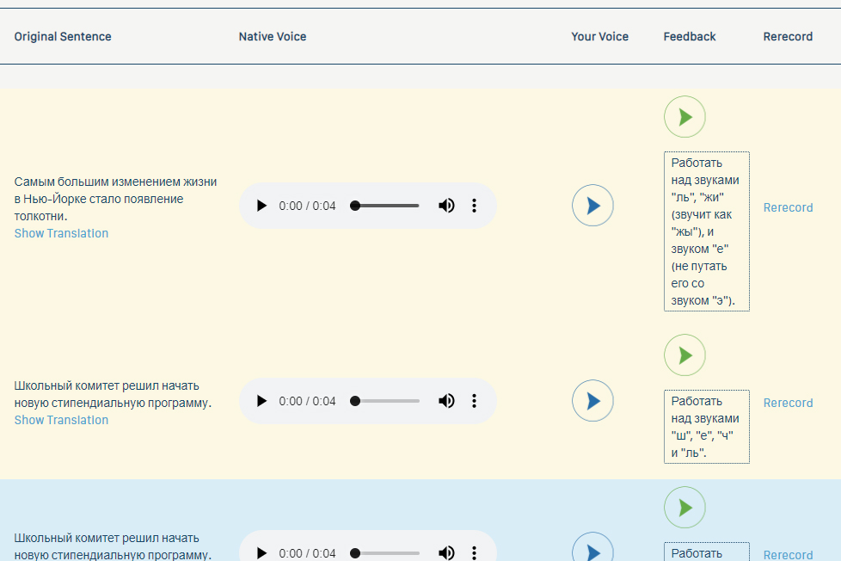This screenshot has width=841, height=561.
Task: Rerecord the second row school committee sentence
Action: click(x=788, y=403)
